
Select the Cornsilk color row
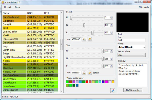pyautogui.click(x=30, y=24)
